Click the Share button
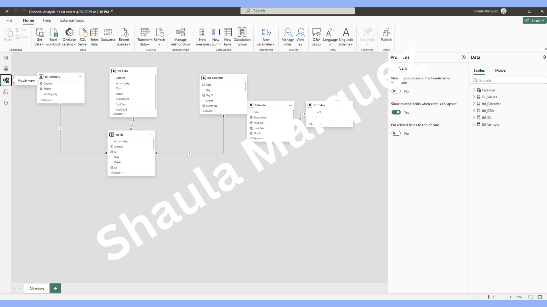The height and width of the screenshot is (307, 547). [x=534, y=20]
